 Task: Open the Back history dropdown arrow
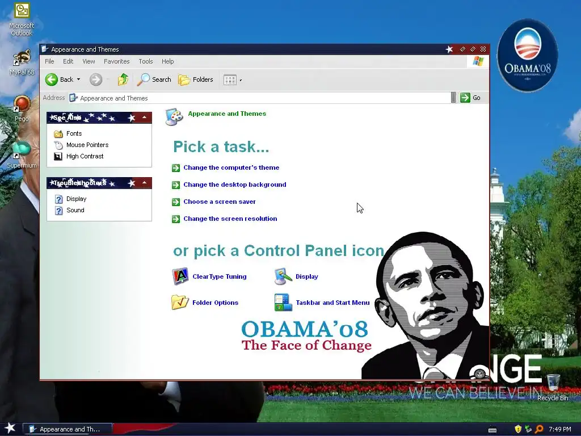click(x=78, y=79)
